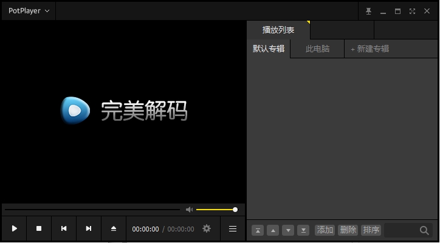
Task: Open the control panel gear icon
Action: click(x=207, y=228)
